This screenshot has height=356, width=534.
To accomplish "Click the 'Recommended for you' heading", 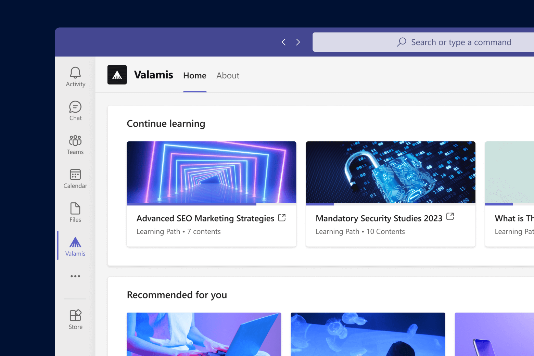I will [x=177, y=295].
